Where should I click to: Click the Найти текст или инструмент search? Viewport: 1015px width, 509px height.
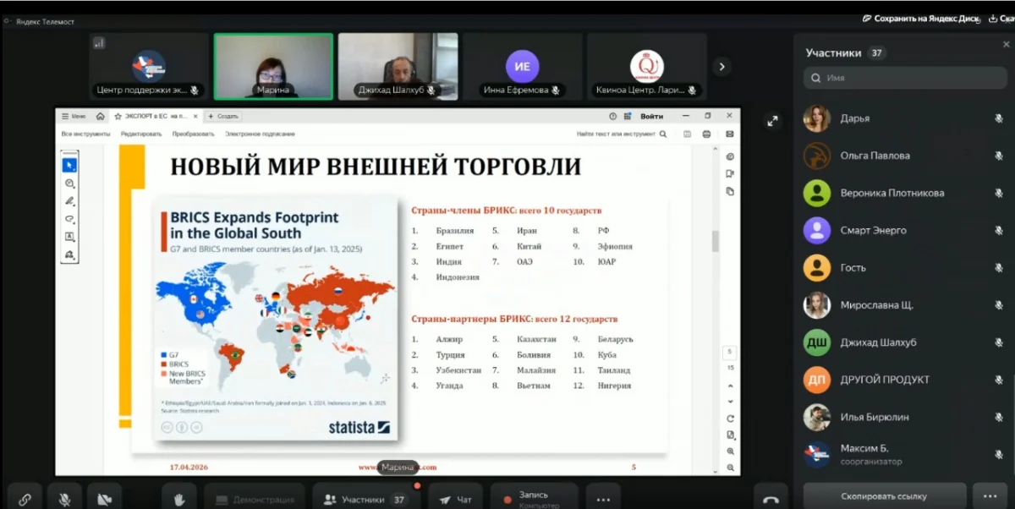pos(622,134)
